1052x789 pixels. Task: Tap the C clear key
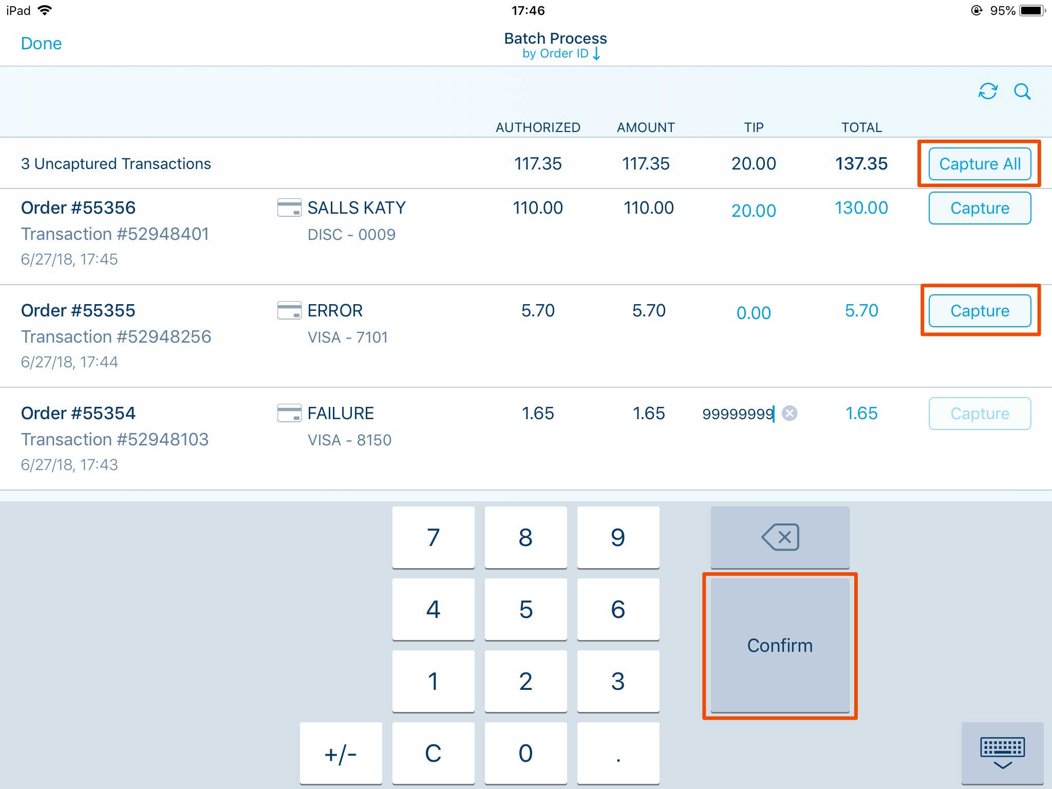(x=433, y=753)
